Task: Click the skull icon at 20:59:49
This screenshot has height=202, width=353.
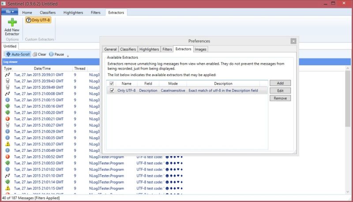Action: (x=8, y=87)
